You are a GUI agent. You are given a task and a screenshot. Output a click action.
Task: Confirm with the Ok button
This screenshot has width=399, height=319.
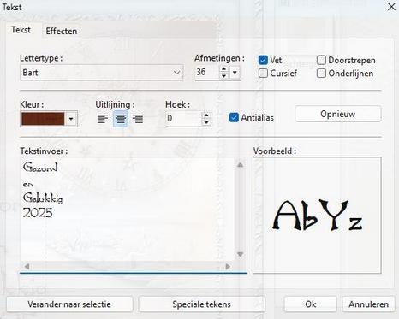311,304
